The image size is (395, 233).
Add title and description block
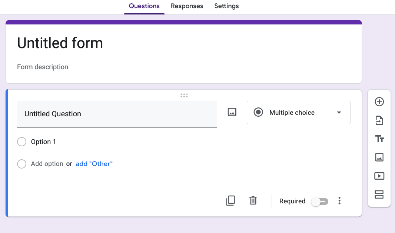point(379,139)
